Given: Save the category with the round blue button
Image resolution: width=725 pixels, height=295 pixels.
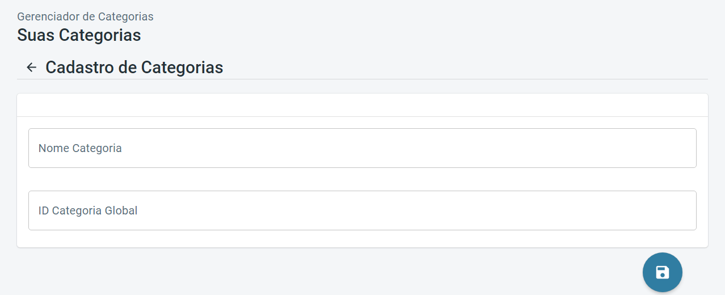Looking at the screenshot, I should coord(662,272).
